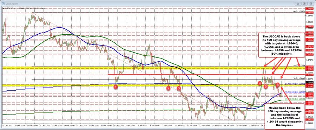Click the Fibonacci label 38.2 - 1.26445
The width and height of the screenshot is (316, 130).
coord(299,78)
